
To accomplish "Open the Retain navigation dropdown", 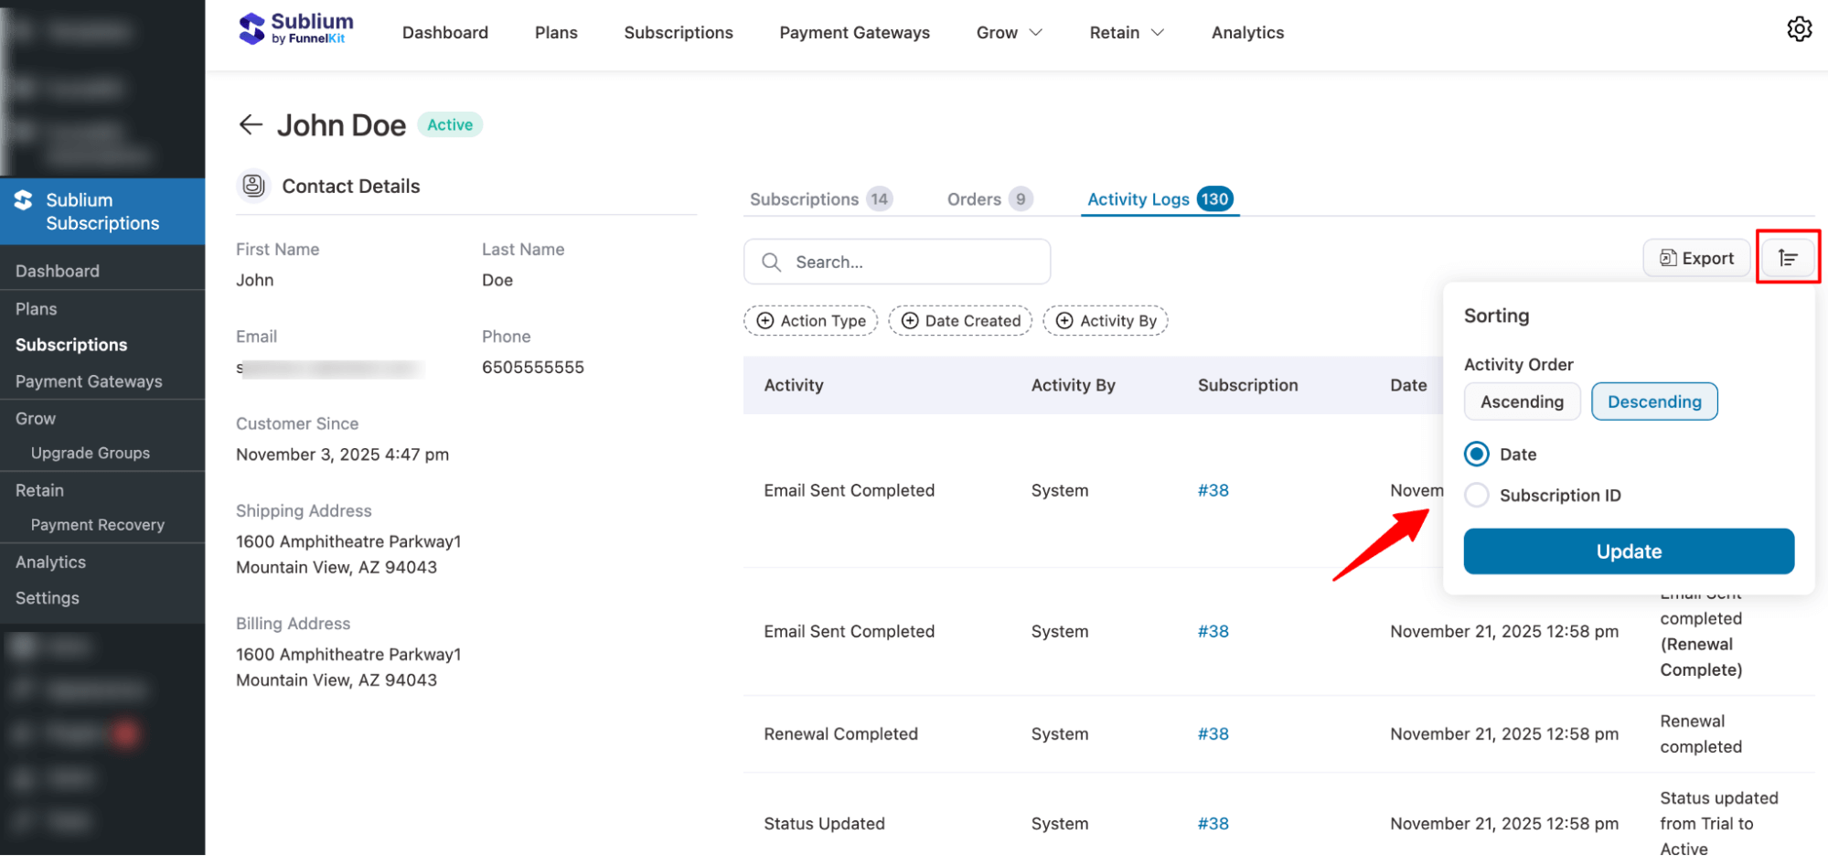I will pyautogui.click(x=1126, y=32).
